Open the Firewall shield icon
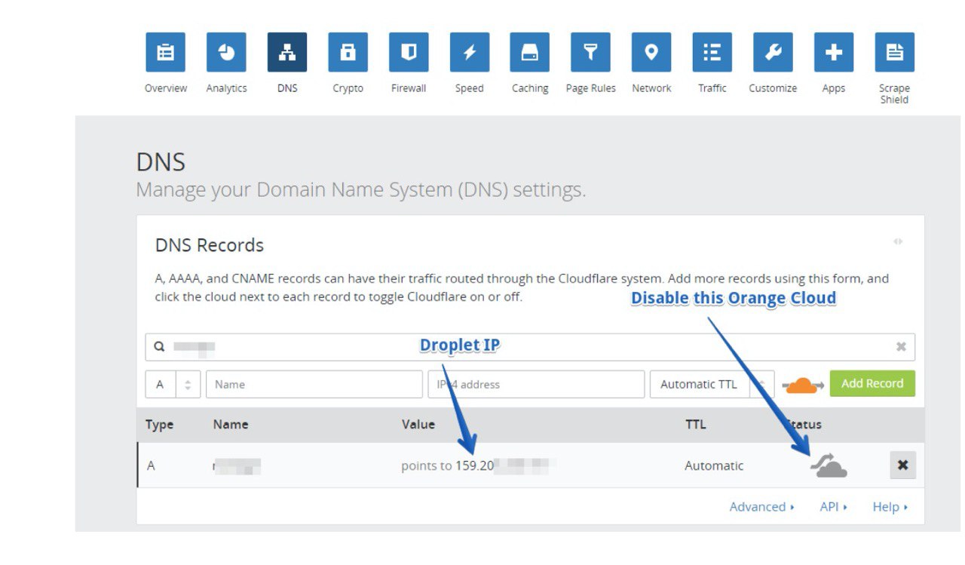Image resolution: width=965 pixels, height=565 pixels. click(409, 52)
